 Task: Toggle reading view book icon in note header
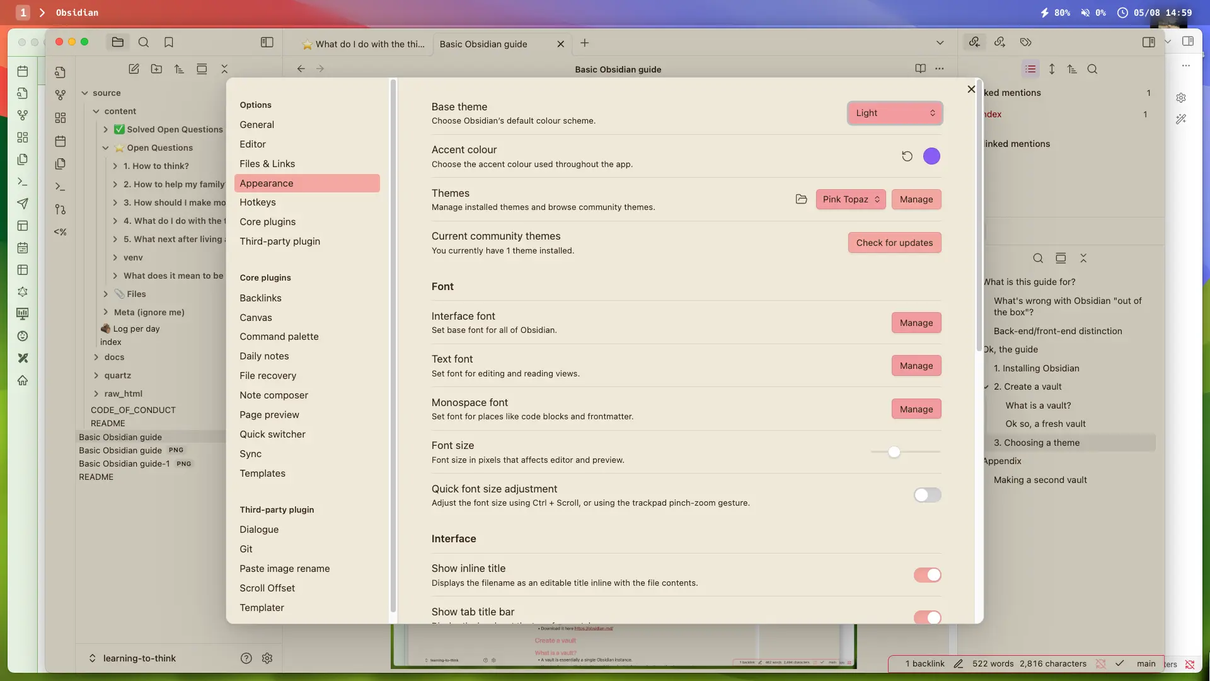point(920,69)
